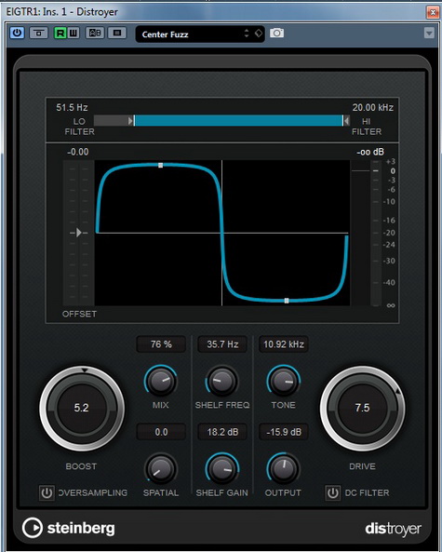Click the Boost knob showing 5.2

82,409
